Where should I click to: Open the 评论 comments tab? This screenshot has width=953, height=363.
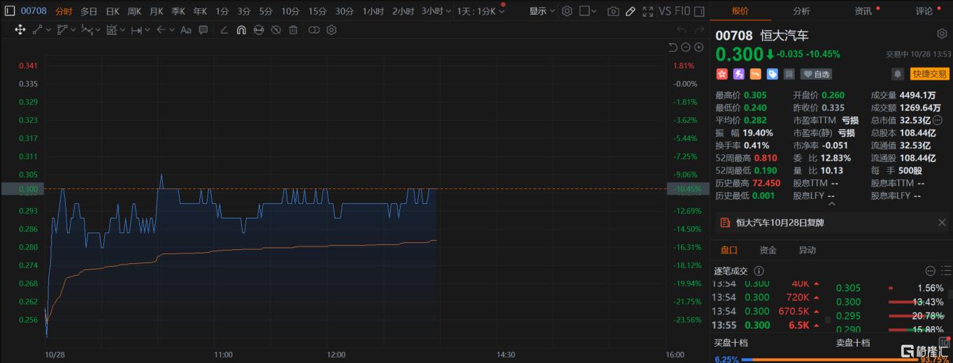pos(924,11)
